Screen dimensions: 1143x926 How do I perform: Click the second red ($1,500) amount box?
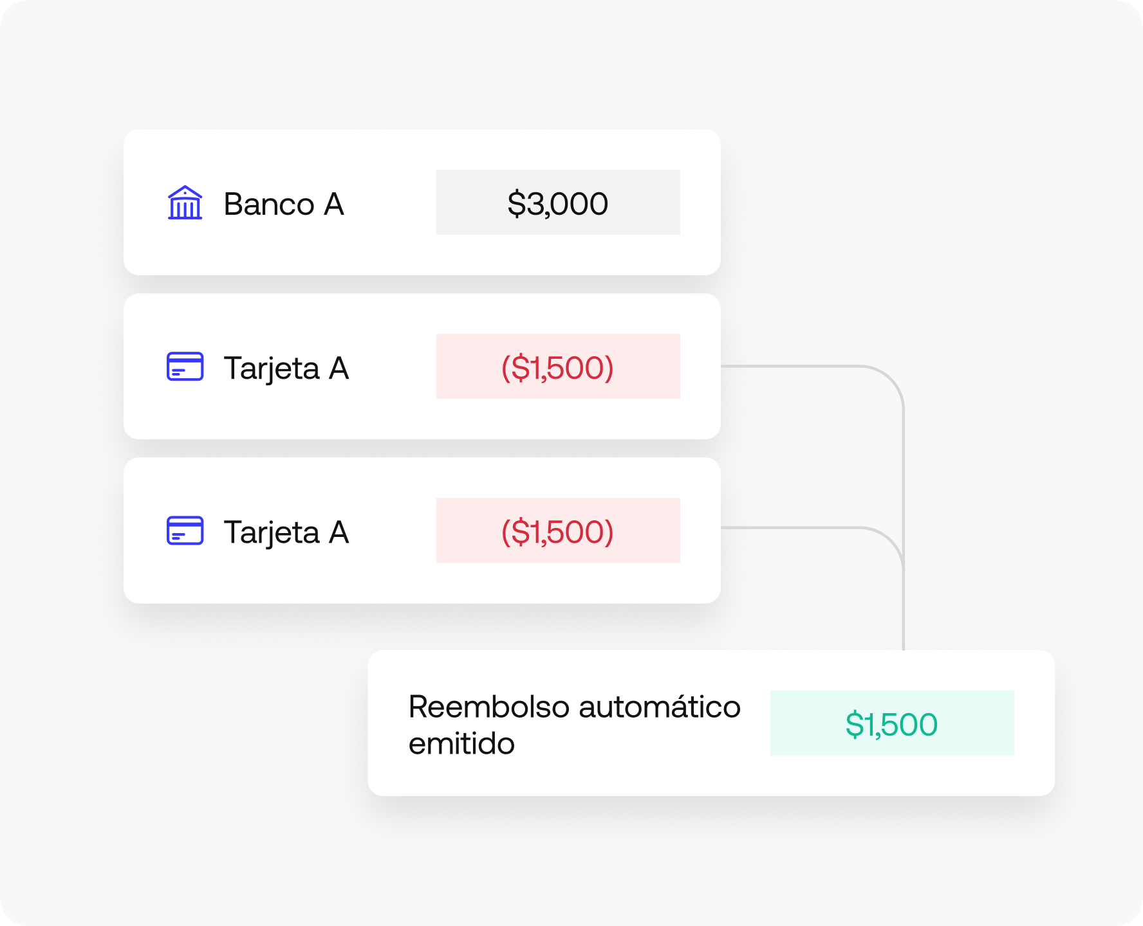click(558, 531)
